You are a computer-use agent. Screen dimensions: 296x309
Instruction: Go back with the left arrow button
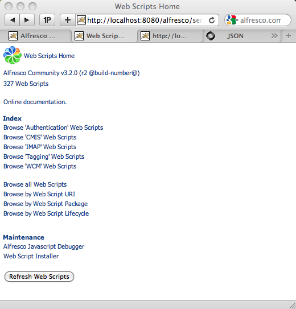[12, 20]
